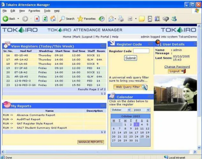Click the My Reports panel grip icon
Screen dimensions: 202x159
103,106
